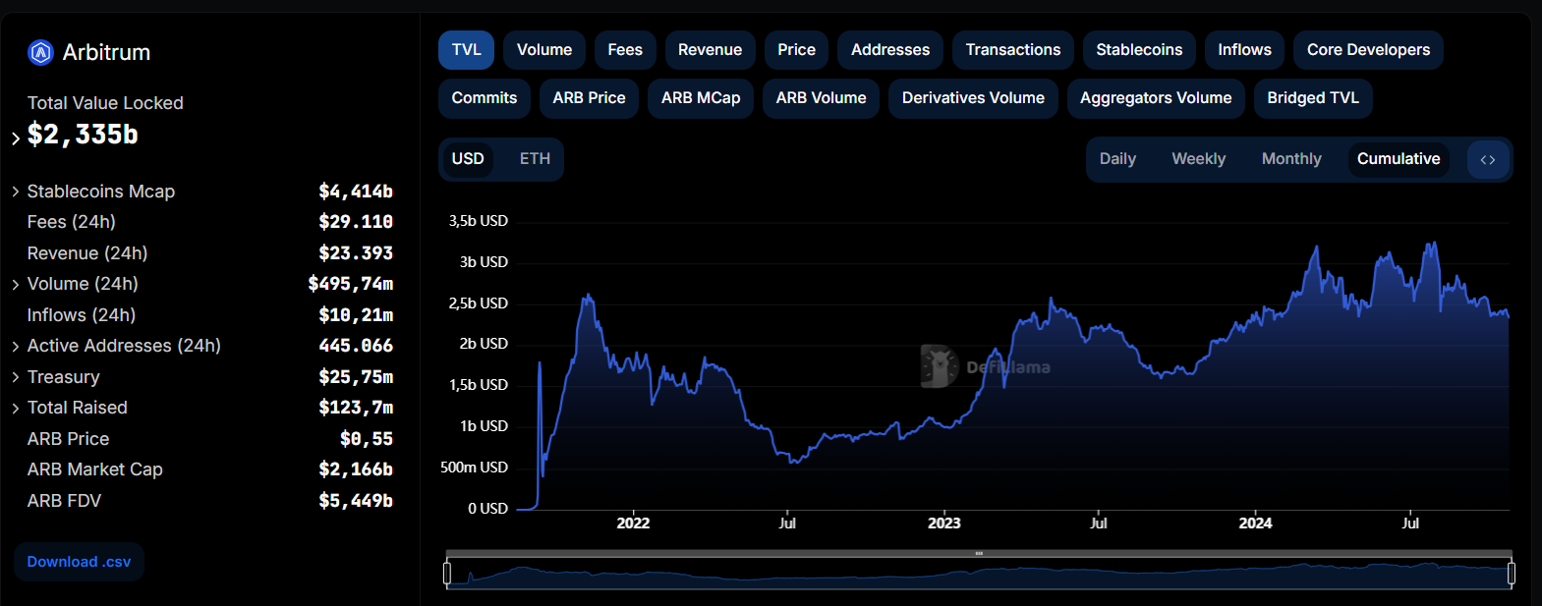Click the left range slider handle
The width and height of the screenshot is (1542, 606).
click(447, 573)
